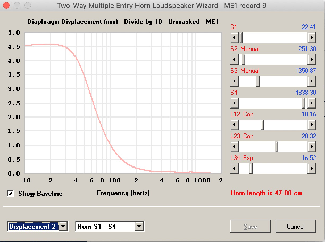Click the S3 Manual label
This screenshot has width=325, height=242.
pyautogui.click(x=245, y=71)
